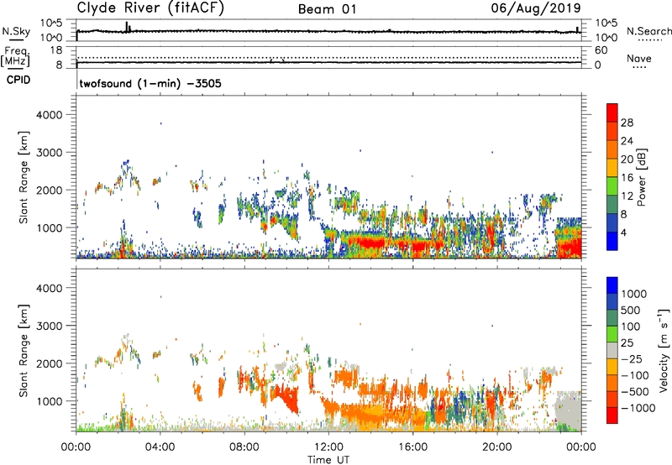Select 'twofsound (1-min) -3505' text
Viewport: 672px width, 465px height.
coord(150,83)
